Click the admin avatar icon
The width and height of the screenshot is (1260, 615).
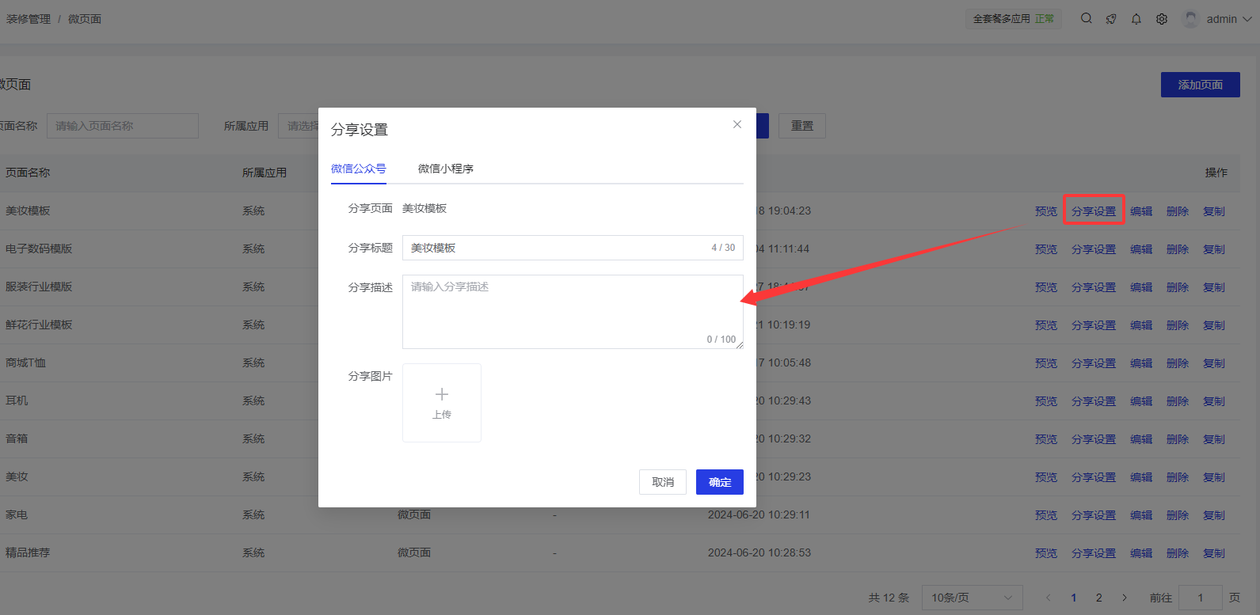pos(1190,19)
